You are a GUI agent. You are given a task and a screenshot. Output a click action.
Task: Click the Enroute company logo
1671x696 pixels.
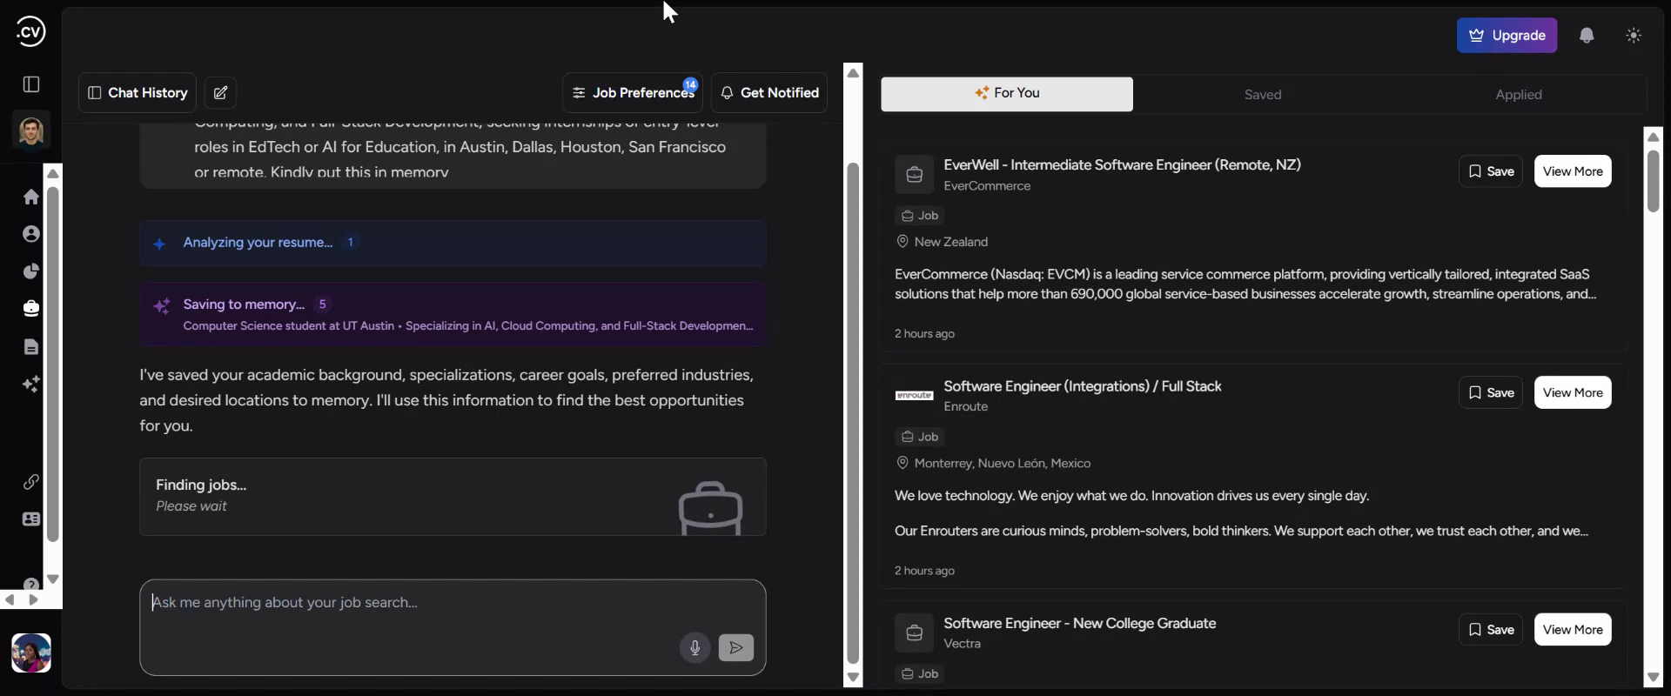914,396
